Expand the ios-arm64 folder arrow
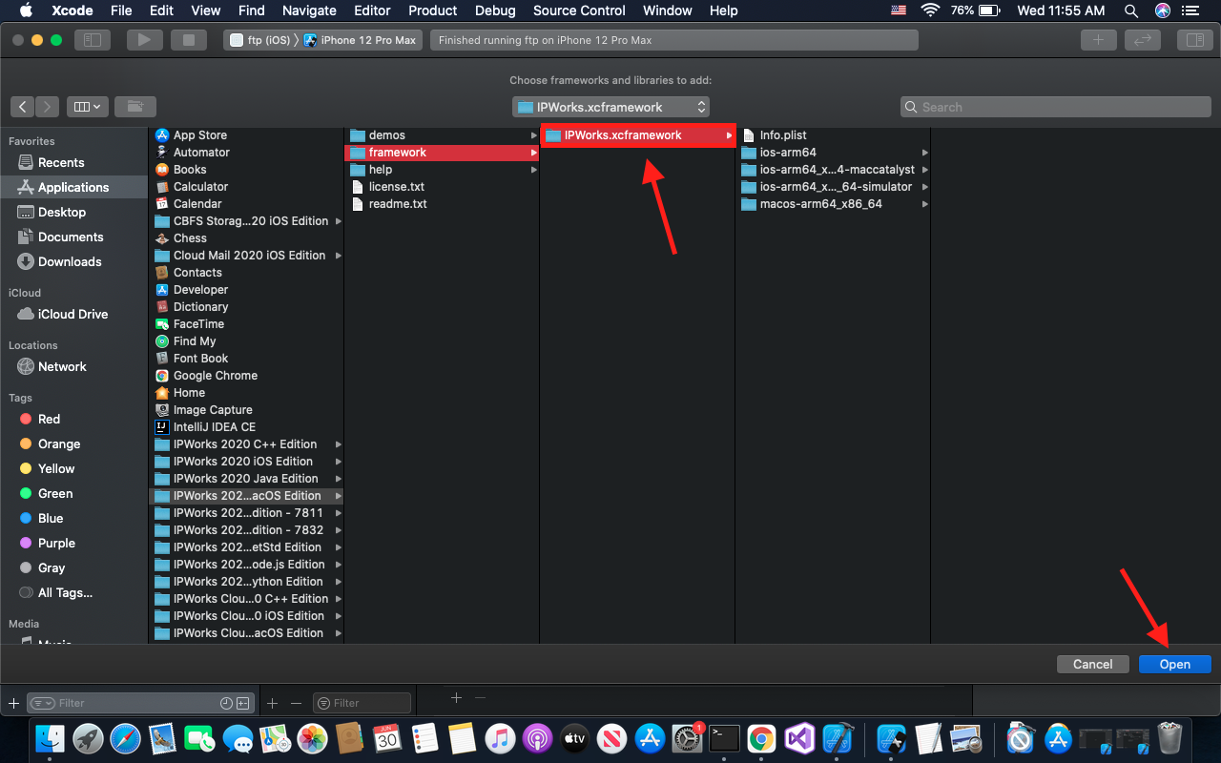 click(x=924, y=153)
